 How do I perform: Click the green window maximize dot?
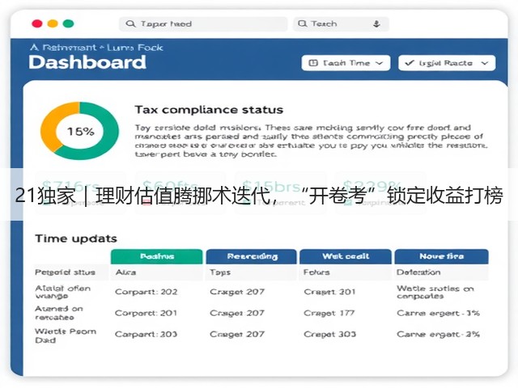(68, 23)
